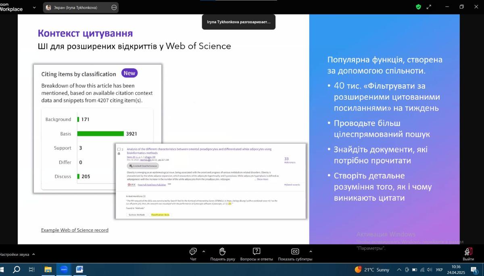The width and height of the screenshot is (484, 276).
Task: Tick the checkbox beside record number 2
Action: coord(119,149)
